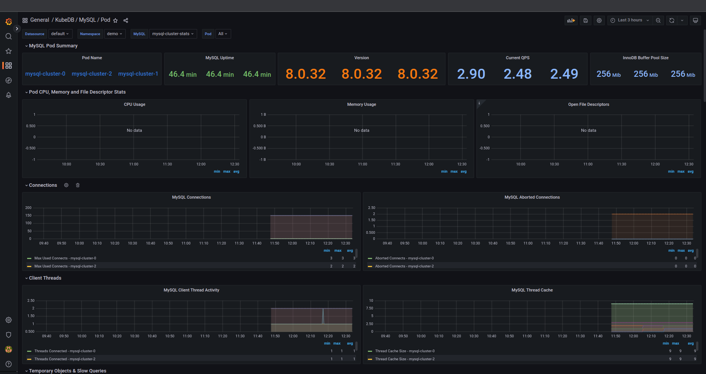Toggle the Threads Connected mysql-cluster-0 series

pos(64,351)
